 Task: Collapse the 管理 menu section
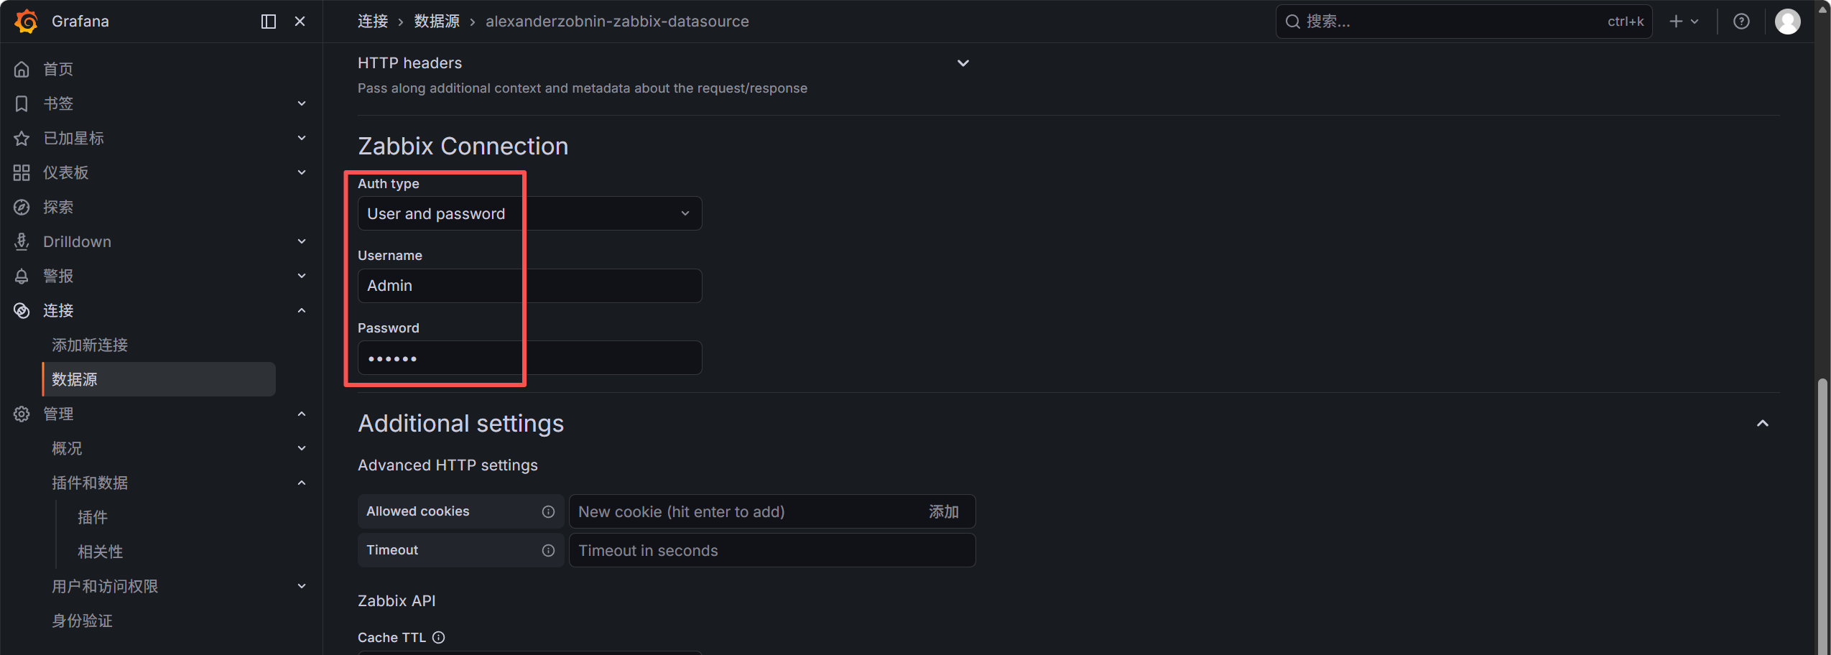[302, 414]
